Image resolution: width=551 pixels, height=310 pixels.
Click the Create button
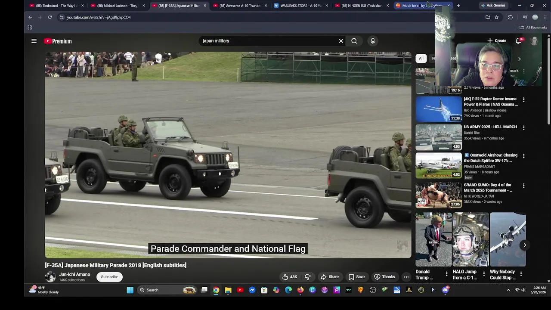click(497, 41)
